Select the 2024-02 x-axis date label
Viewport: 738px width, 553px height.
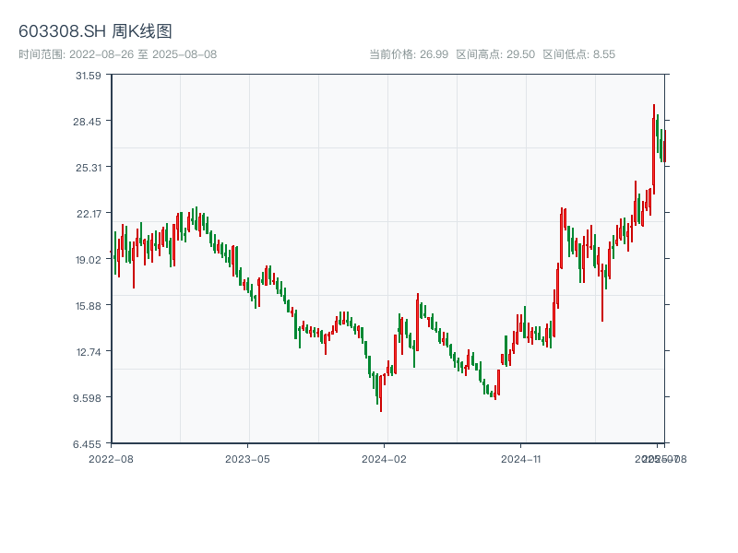pyautogui.click(x=385, y=458)
